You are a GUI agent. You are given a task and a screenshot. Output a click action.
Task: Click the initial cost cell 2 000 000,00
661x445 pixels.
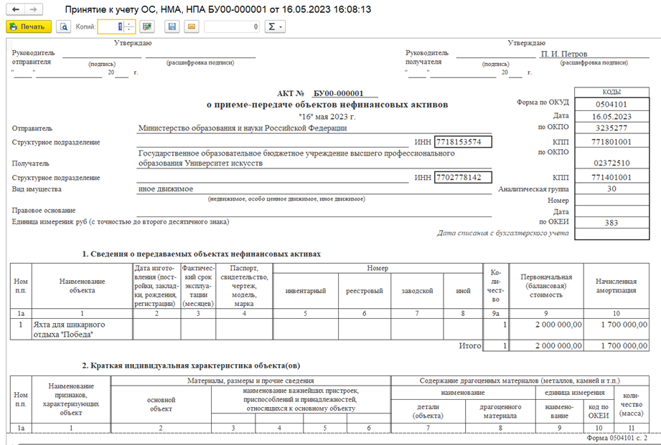[546, 325]
